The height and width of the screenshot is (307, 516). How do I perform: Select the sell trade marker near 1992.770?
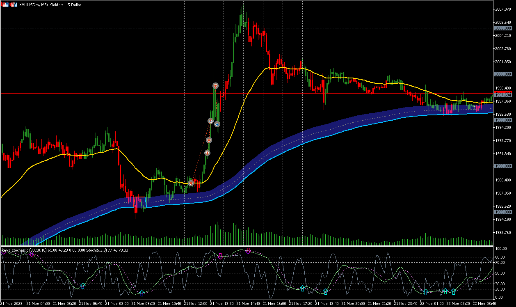coord(209,140)
